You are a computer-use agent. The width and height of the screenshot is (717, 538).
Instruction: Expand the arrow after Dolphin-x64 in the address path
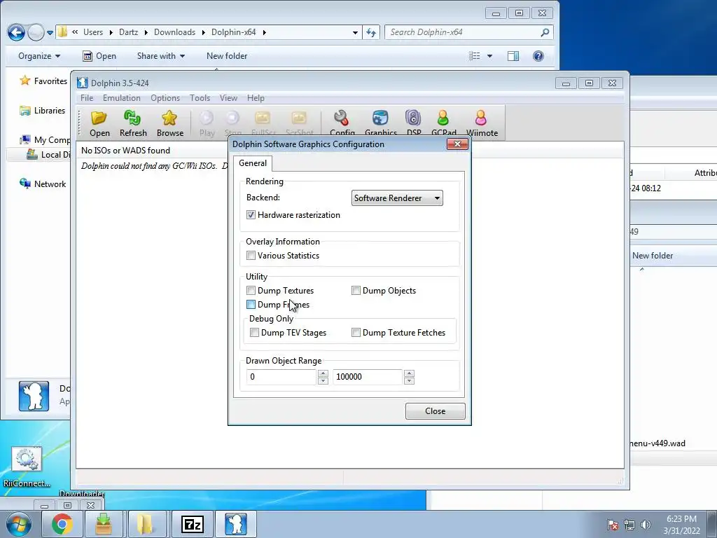pyautogui.click(x=264, y=32)
